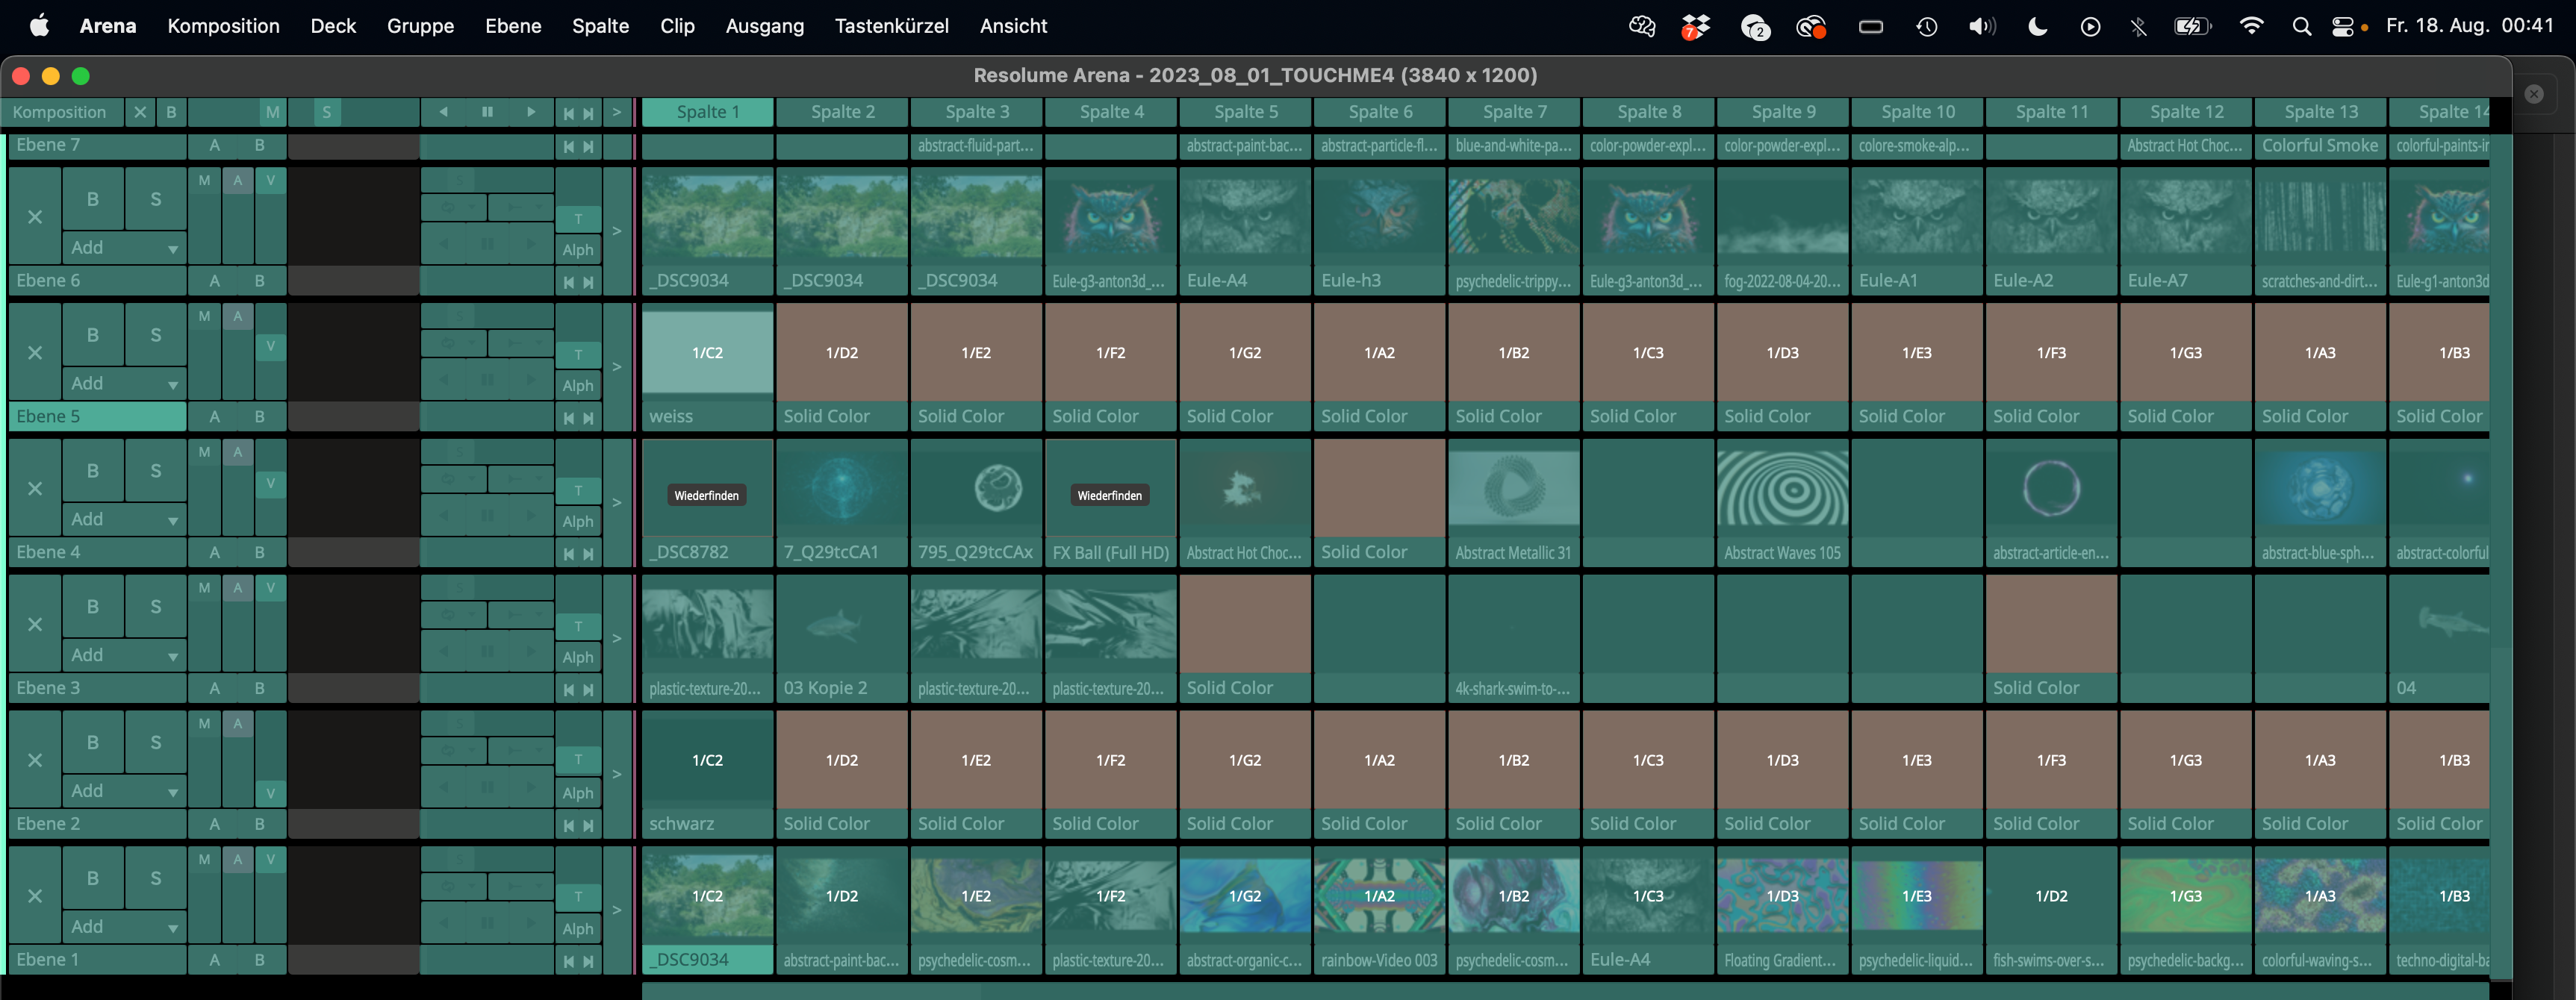The height and width of the screenshot is (1000, 2576).
Task: Toggle bypass B on the Ebene 4 layer
Action: 93,471
